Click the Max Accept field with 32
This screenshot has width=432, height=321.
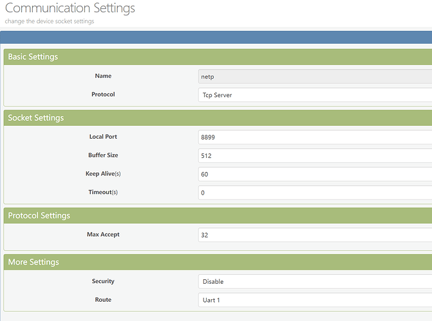(x=315, y=235)
